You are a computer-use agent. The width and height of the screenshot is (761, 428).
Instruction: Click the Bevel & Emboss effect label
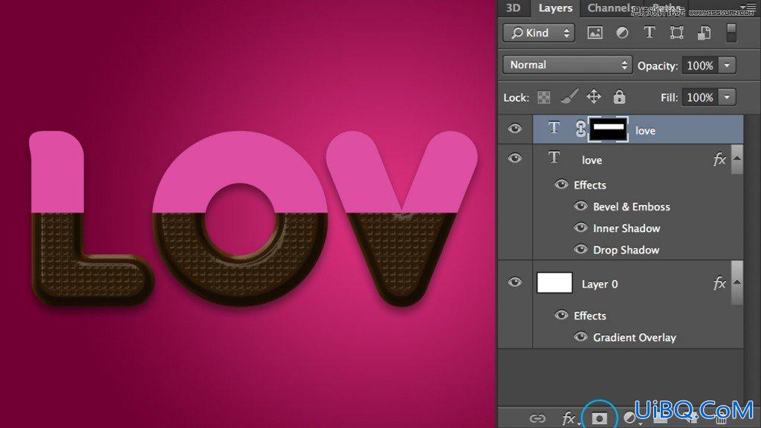tap(632, 207)
